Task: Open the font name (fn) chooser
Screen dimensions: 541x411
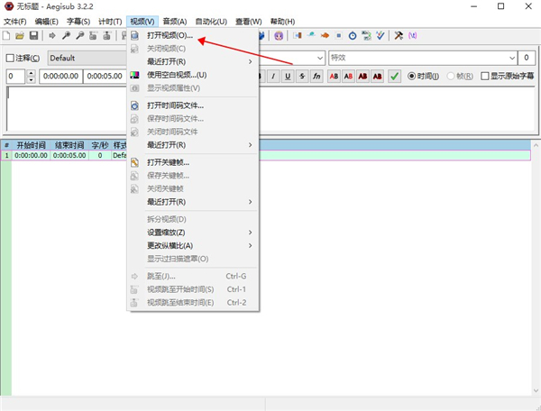Action: (316, 76)
